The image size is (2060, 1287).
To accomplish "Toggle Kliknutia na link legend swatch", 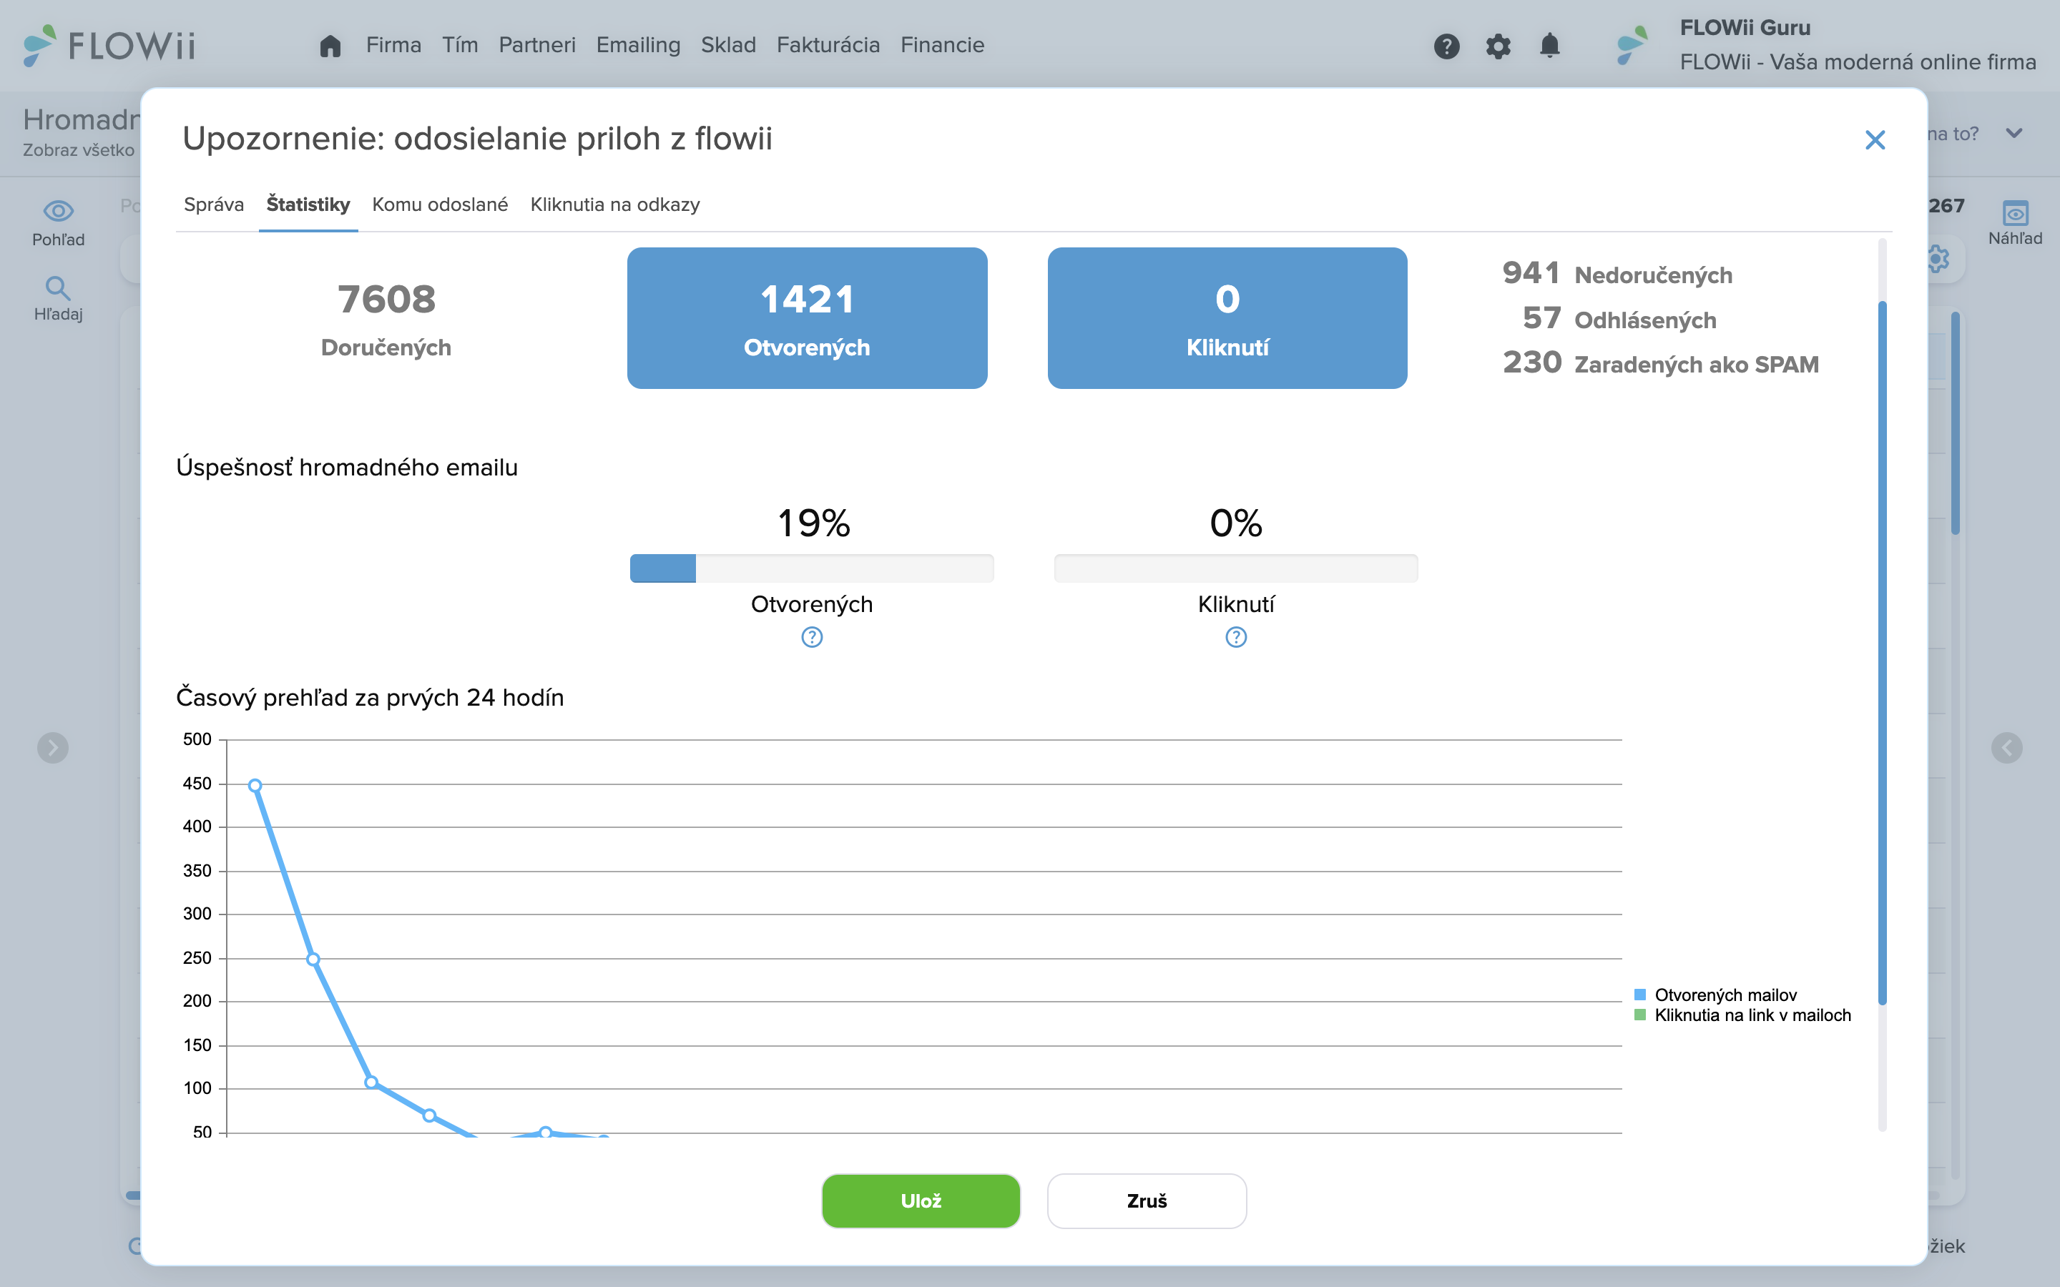I will pos(1639,1015).
